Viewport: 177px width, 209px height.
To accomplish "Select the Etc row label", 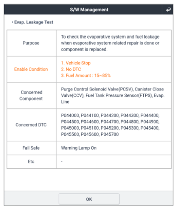I will 31,162.
